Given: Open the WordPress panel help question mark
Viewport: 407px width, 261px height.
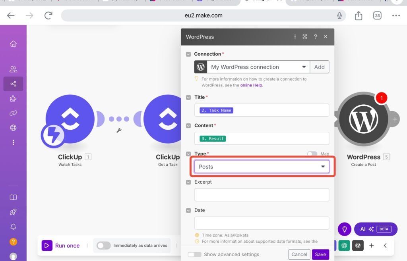Looking at the screenshot, I should 315,36.
